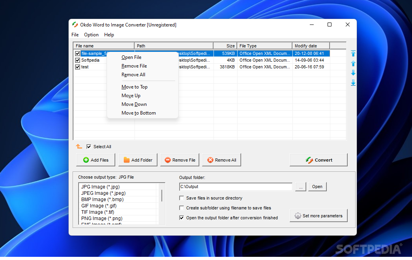Sort by Size column header
412x260 pixels.
pos(225,46)
